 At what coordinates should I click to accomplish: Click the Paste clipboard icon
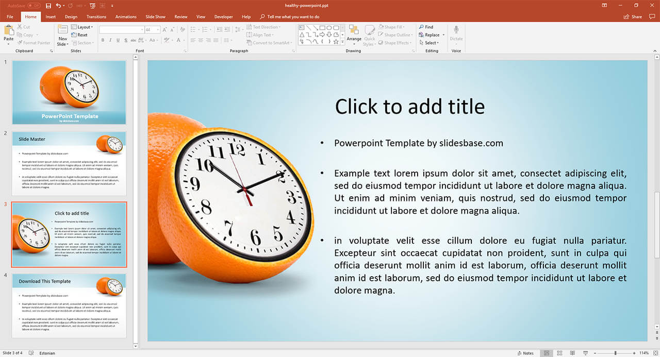coord(9,31)
